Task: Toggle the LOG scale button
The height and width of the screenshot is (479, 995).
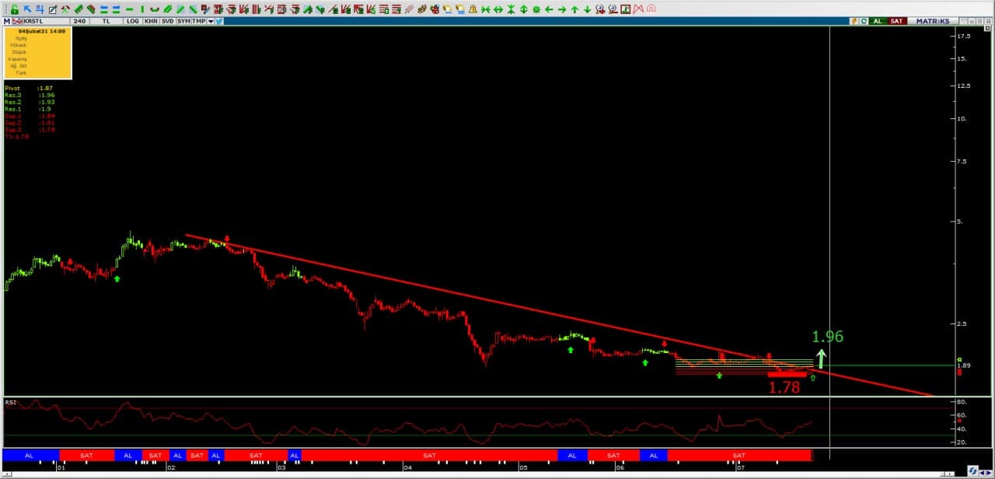Action: (133, 21)
